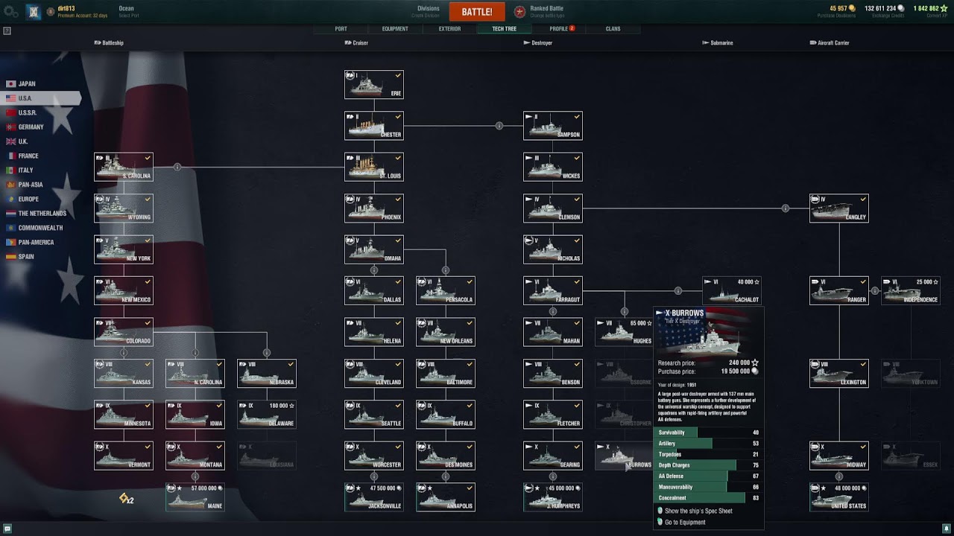Select the Chester cruiser card

374,126
